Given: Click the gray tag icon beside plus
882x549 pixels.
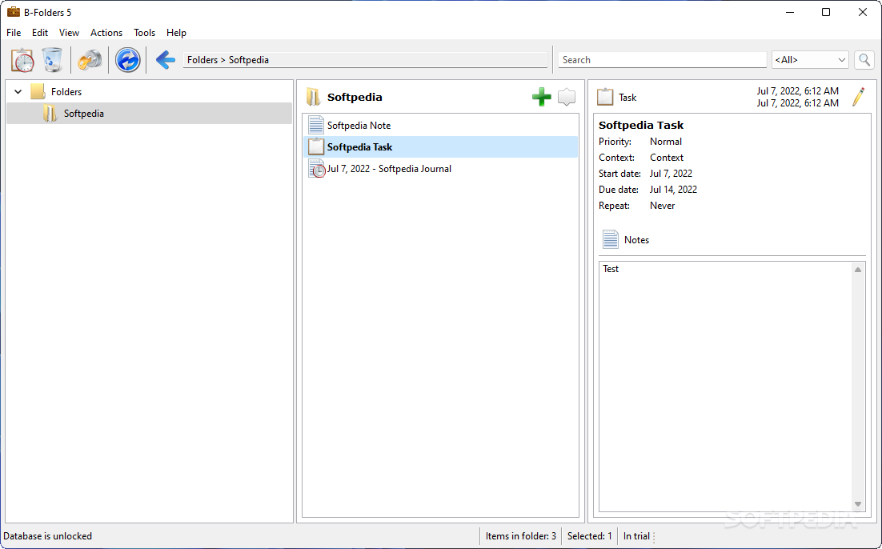Looking at the screenshot, I should tap(567, 97).
